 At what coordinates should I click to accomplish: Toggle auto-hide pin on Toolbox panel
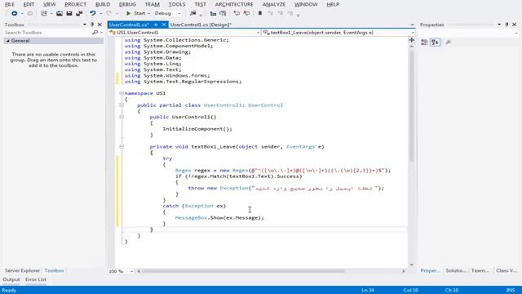coord(92,24)
